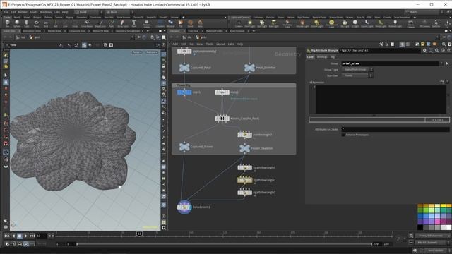The image size is (452, 254).
Task: Toggle real-time playback button
Action: click(x=26, y=244)
